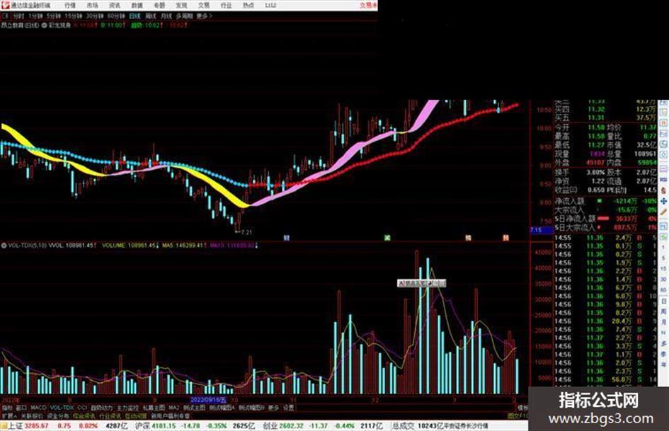Switch chart to 分时 period
Screen dimensions: 669x431
[x=18, y=16]
